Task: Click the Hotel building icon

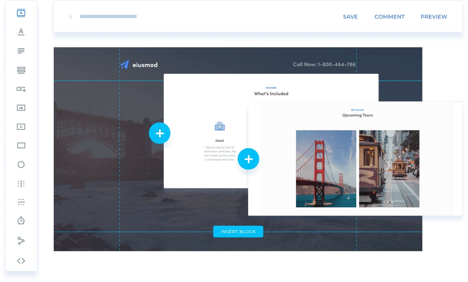Action: tap(220, 126)
